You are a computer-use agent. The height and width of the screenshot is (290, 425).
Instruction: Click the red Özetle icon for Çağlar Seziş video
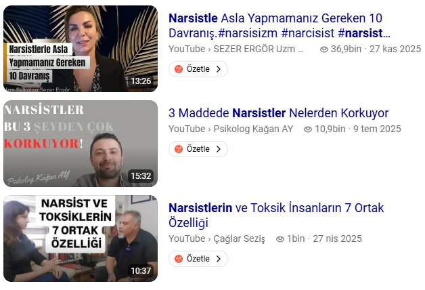(179, 259)
